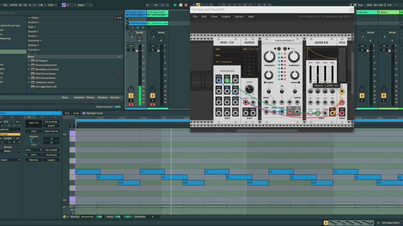
Task: Click the VEL output jack on MIDI-CV
Action: 235,80
